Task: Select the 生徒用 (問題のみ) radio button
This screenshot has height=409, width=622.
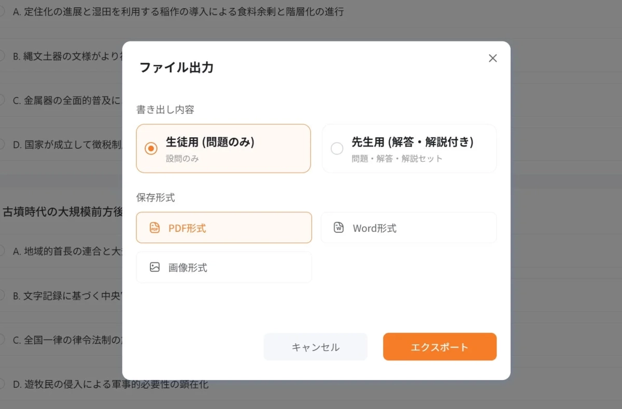Action: click(x=151, y=148)
